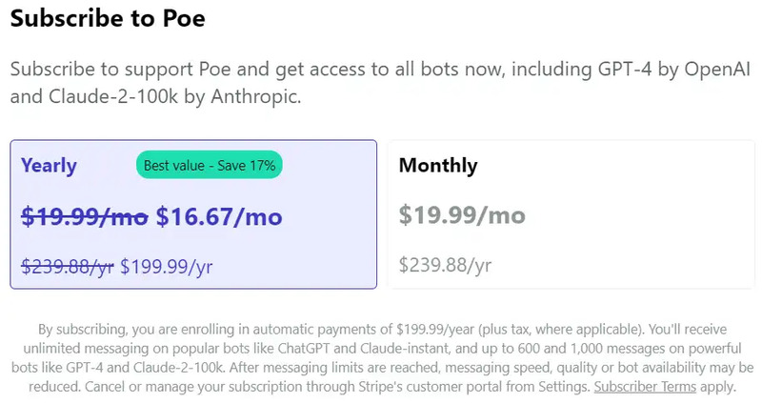Click the $199.99/yr annual total
This screenshot has width=762, height=403.
click(x=167, y=267)
